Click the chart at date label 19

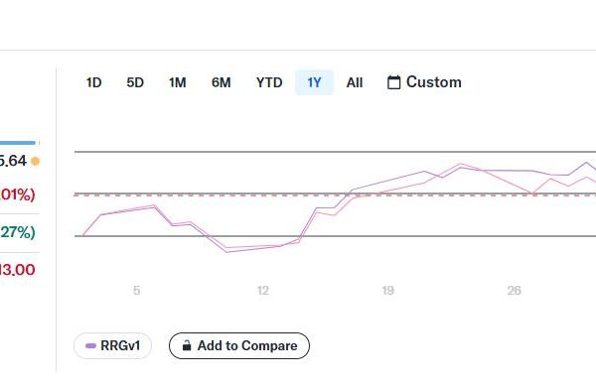(387, 291)
